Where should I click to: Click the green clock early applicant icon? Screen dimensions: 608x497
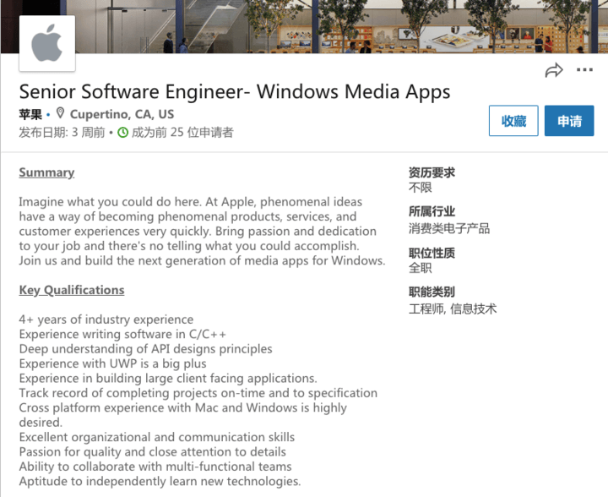coord(122,133)
